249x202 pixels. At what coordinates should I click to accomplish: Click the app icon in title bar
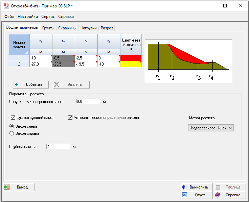[6, 6]
